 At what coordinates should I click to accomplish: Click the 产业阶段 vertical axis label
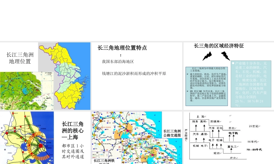click(186, 135)
